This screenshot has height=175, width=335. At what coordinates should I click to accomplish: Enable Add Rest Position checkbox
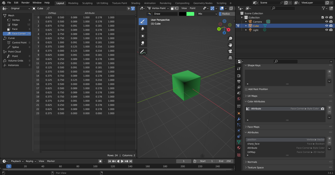click(246, 89)
